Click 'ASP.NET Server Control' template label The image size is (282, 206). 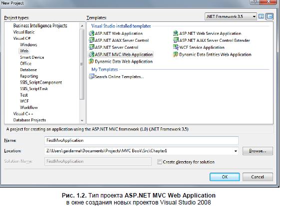[116, 47]
